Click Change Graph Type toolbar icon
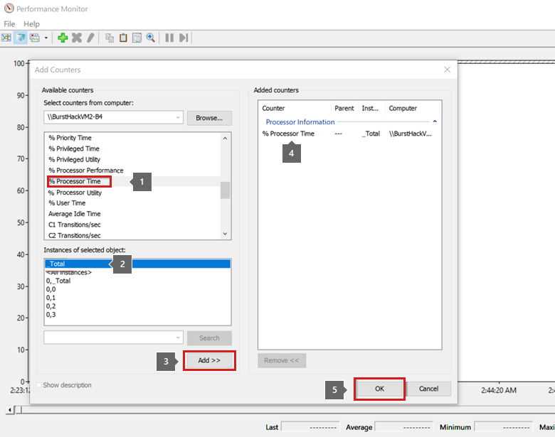 coord(35,38)
